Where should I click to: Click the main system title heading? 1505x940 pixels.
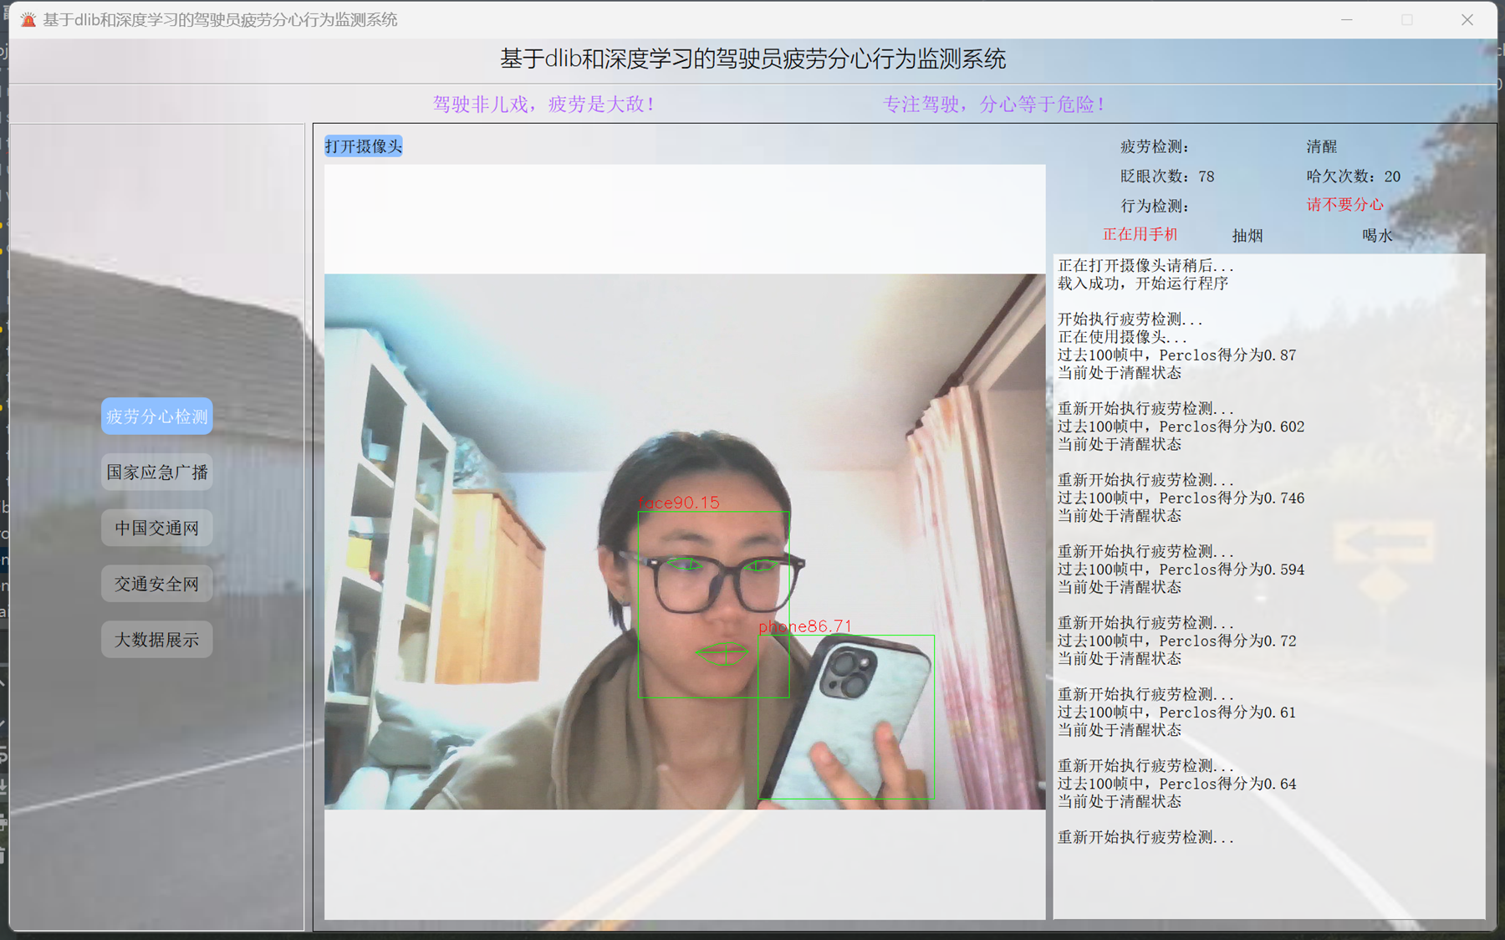(x=752, y=59)
